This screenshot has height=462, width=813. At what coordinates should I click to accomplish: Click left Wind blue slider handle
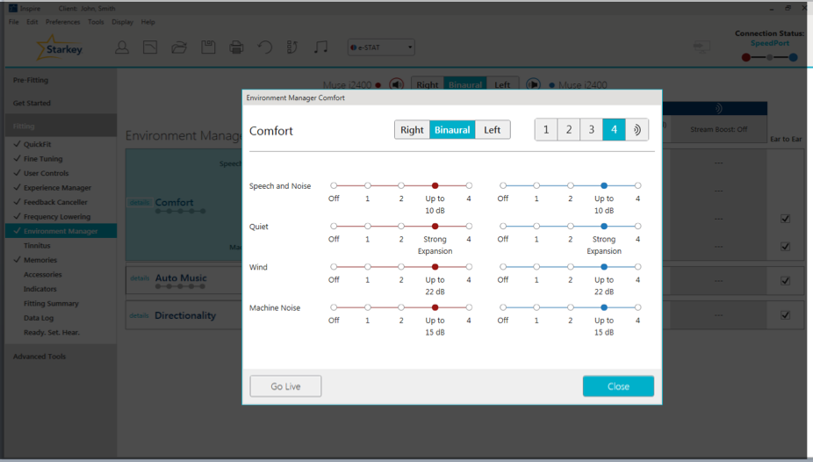coord(604,267)
